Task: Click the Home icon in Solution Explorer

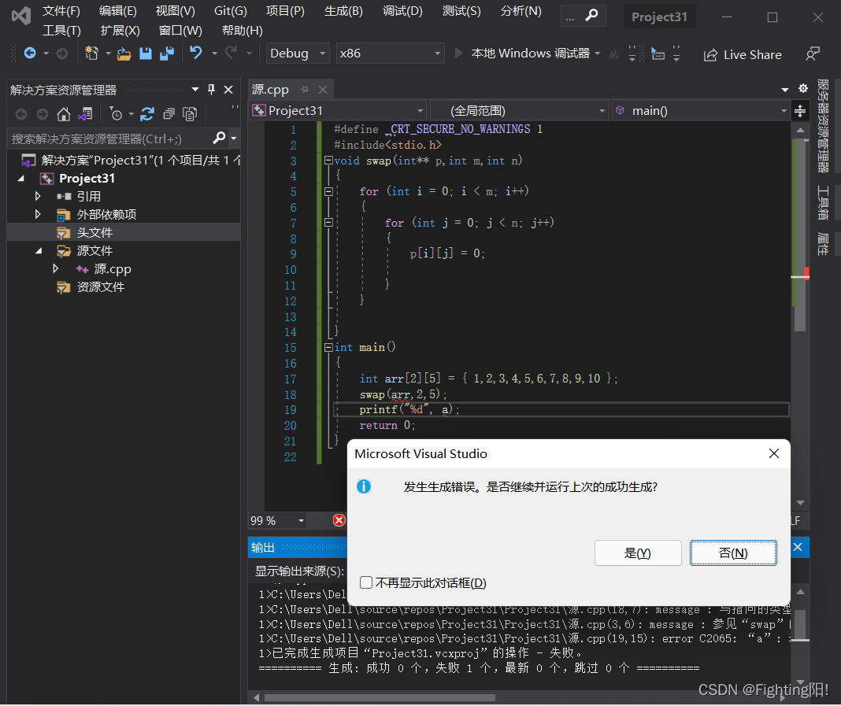Action: point(64,114)
